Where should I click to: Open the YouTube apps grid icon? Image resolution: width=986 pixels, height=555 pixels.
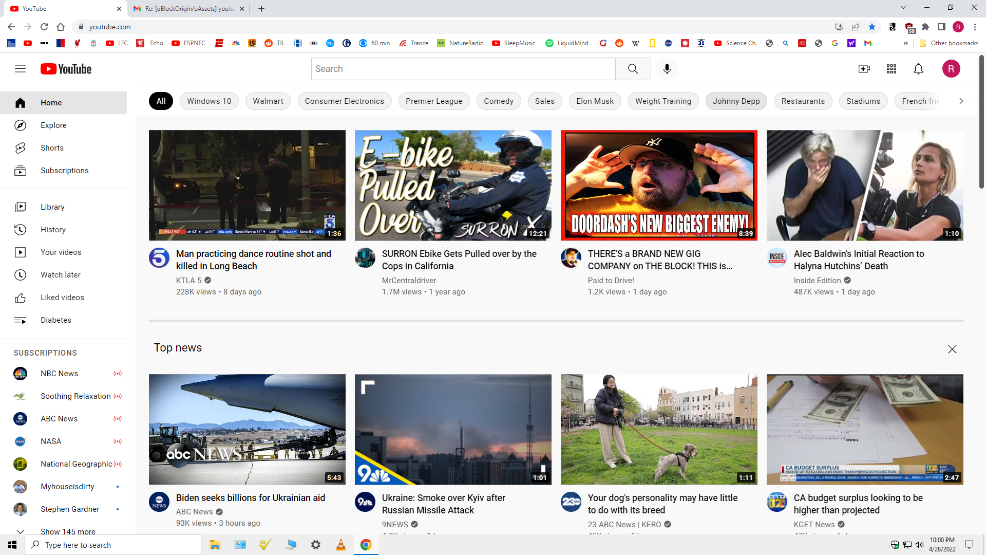(x=892, y=68)
